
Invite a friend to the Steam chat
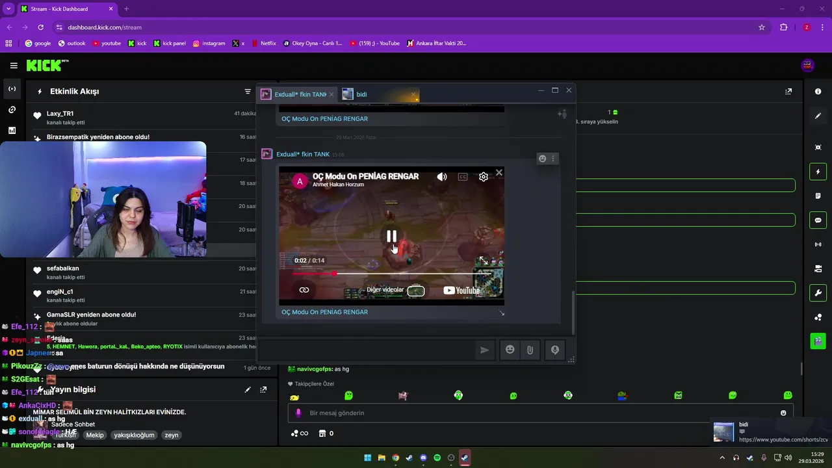click(x=562, y=114)
